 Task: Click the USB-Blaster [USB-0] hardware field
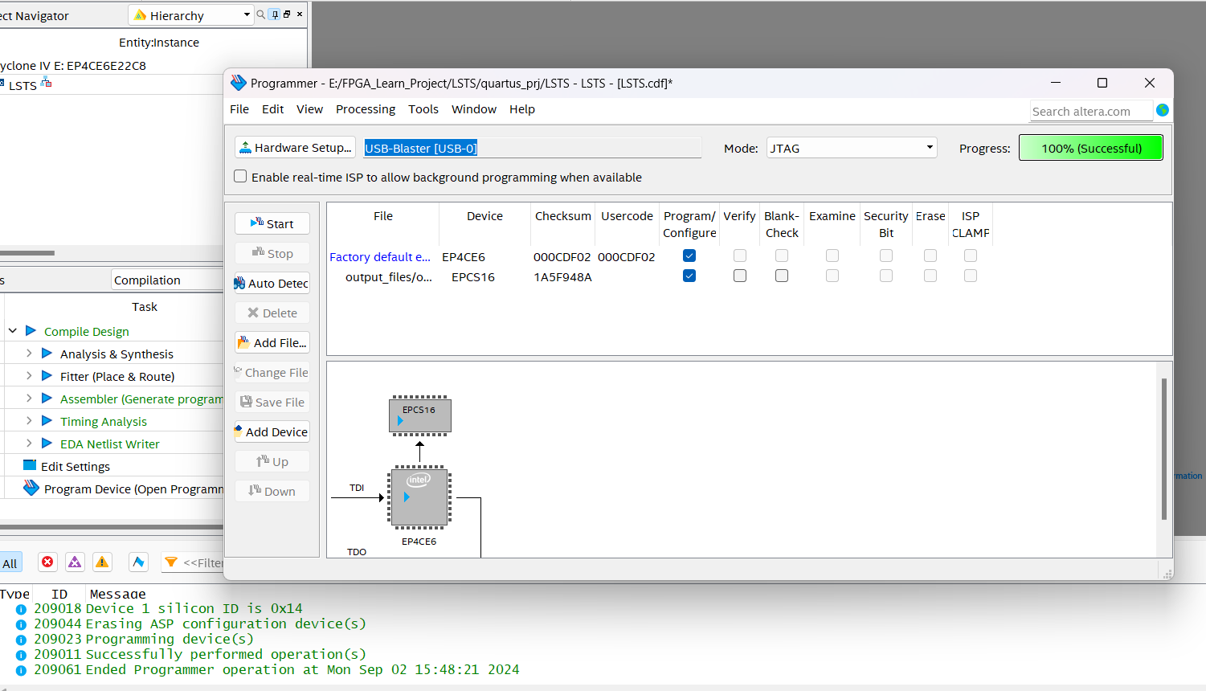tap(532, 148)
